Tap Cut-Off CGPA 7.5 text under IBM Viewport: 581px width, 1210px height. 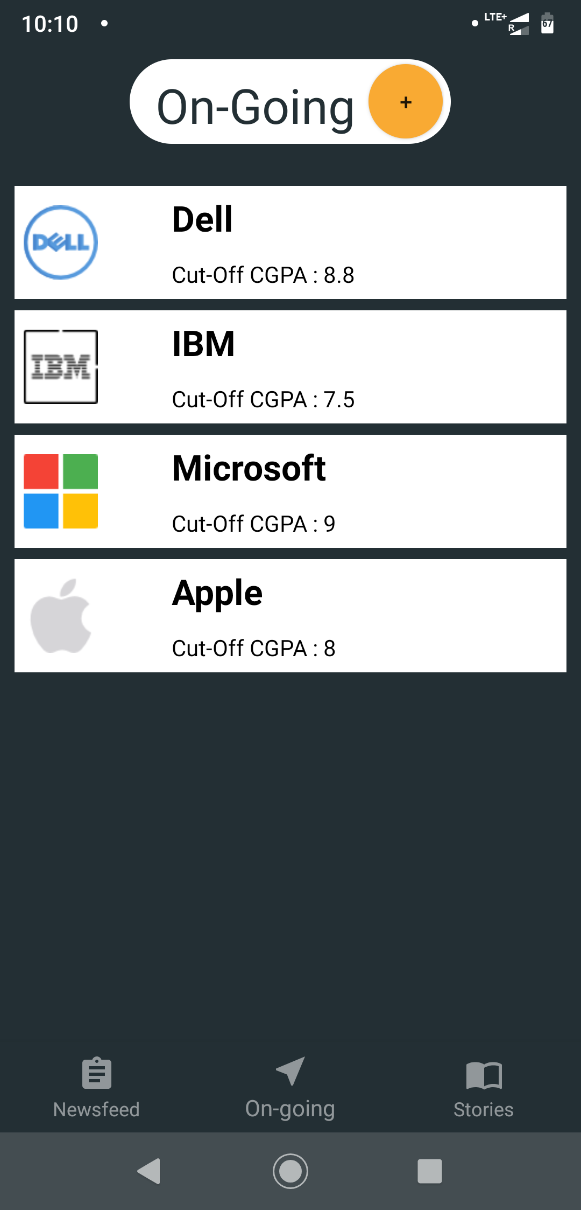click(x=263, y=399)
